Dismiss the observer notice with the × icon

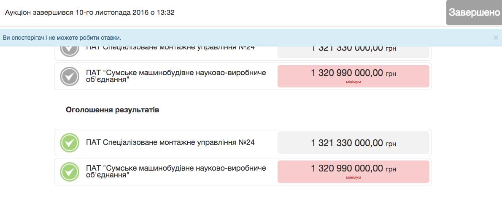(x=496, y=38)
